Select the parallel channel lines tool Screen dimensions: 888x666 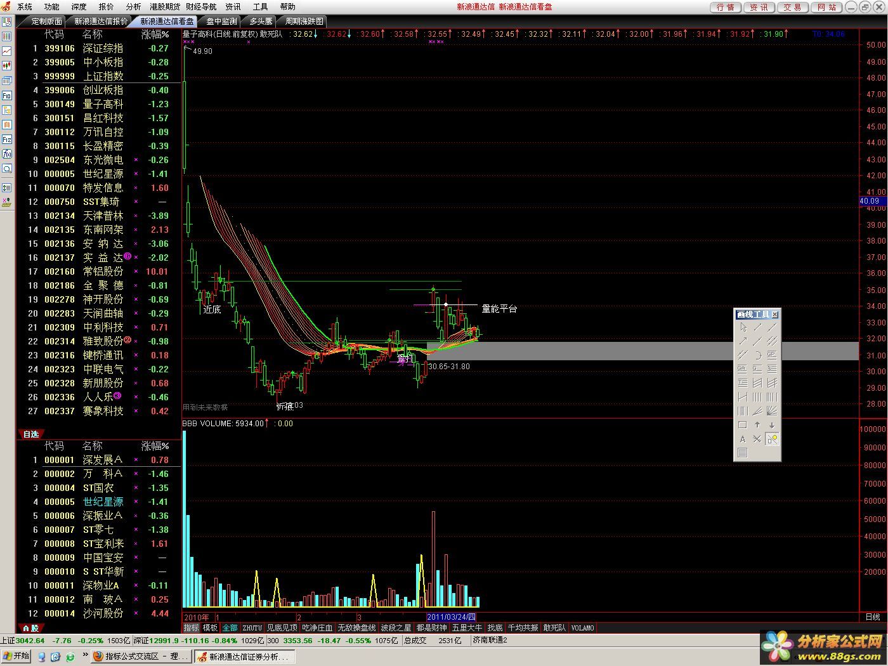[772, 341]
